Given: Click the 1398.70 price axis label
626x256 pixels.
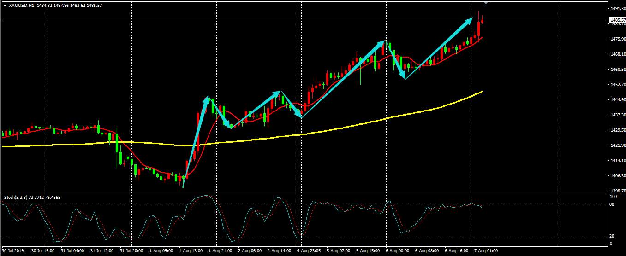Looking at the screenshot, I should pos(618,191).
